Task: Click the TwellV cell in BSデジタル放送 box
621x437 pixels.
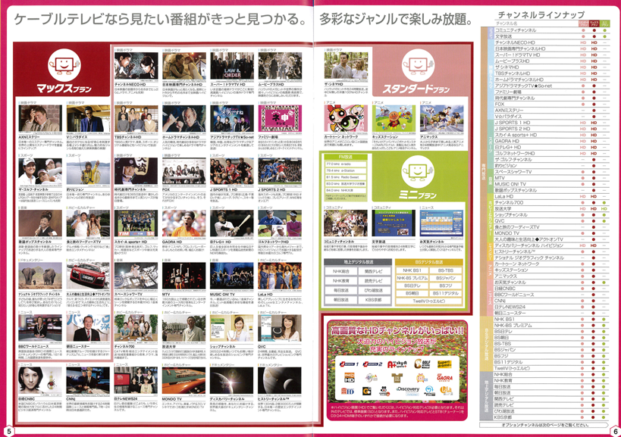Action: pyautogui.click(x=429, y=301)
